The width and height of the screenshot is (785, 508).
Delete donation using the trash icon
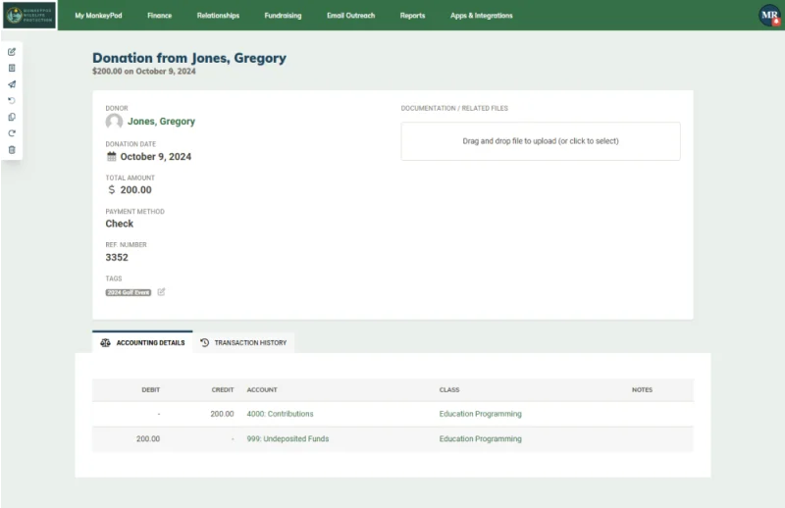click(12, 150)
